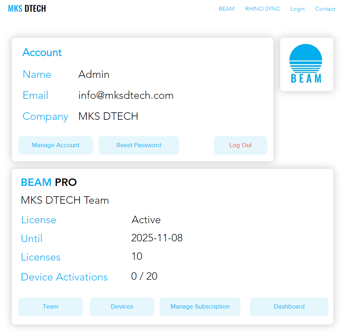Image resolution: width=348 pixels, height=332 pixels.
Task: Click the expiry date 2025-11-08
Action: 157,238
